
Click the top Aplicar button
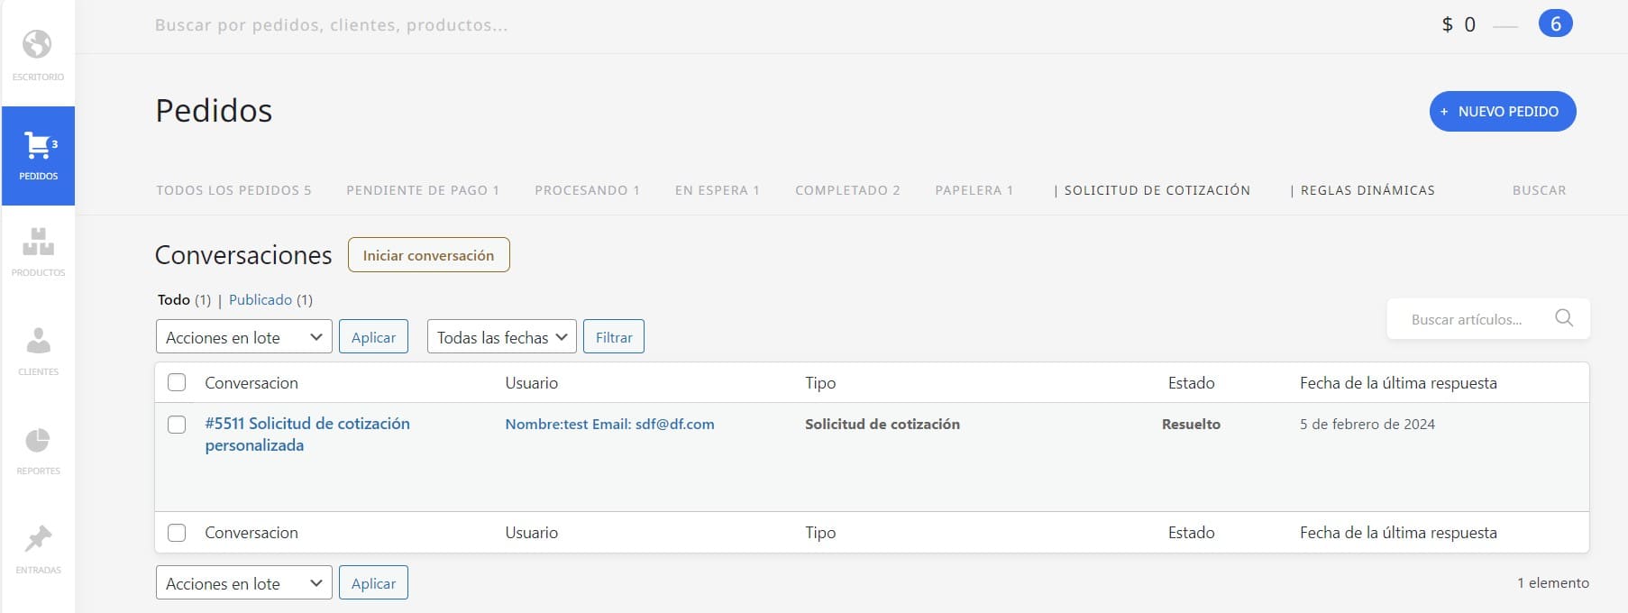[373, 337]
